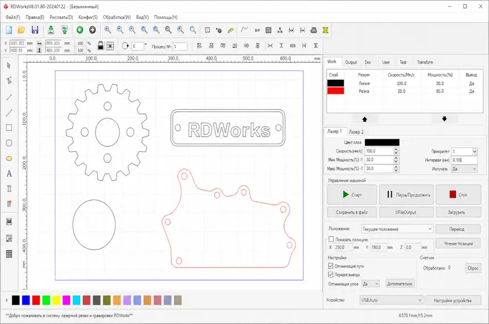Click the lock aspect ratio padlock icon
This screenshot has height=324, width=489.
point(101,46)
